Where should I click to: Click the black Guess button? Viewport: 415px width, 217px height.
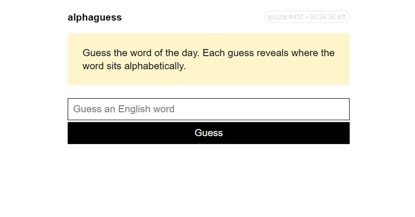[x=209, y=133]
